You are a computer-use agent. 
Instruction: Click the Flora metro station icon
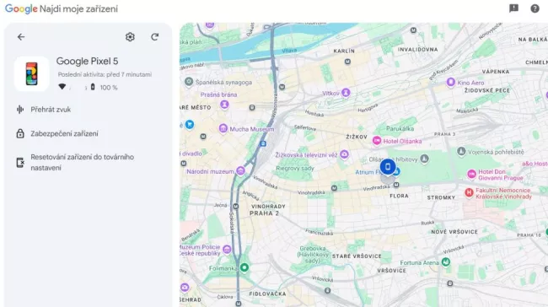pyautogui.click(x=396, y=185)
